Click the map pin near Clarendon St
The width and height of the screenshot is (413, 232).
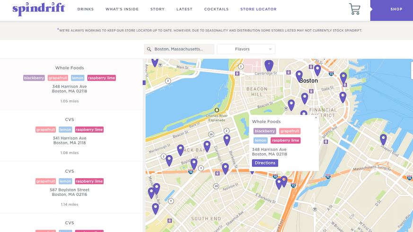coord(207,147)
